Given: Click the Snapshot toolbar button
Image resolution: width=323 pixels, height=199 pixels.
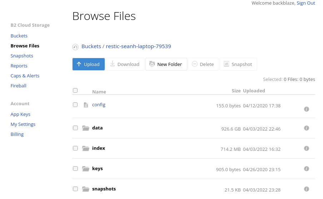Looking at the screenshot, I should (x=238, y=64).
